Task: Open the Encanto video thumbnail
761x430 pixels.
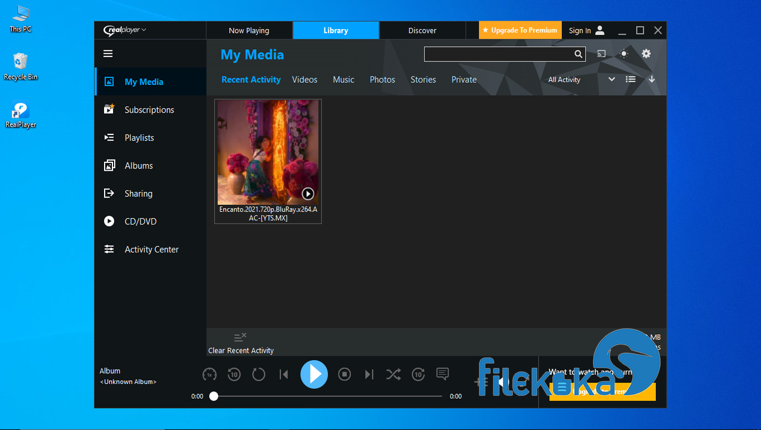Action: 268,152
